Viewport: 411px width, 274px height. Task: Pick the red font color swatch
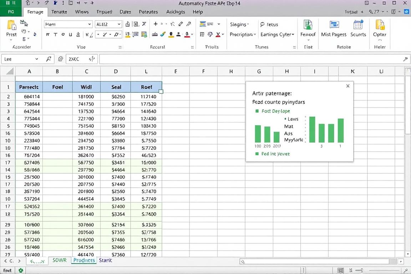187,35
